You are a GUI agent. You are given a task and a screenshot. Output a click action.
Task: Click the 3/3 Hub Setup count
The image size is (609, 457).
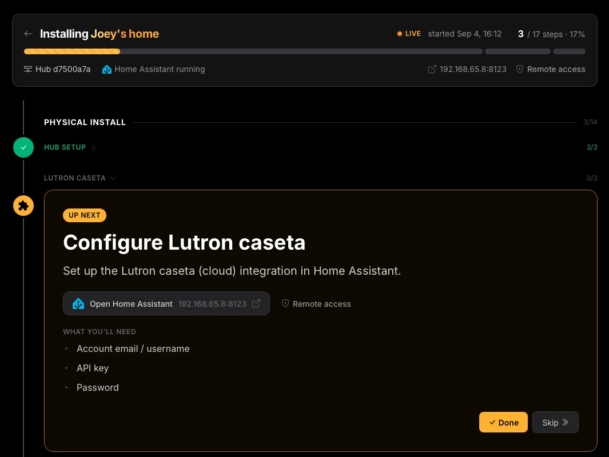(591, 147)
